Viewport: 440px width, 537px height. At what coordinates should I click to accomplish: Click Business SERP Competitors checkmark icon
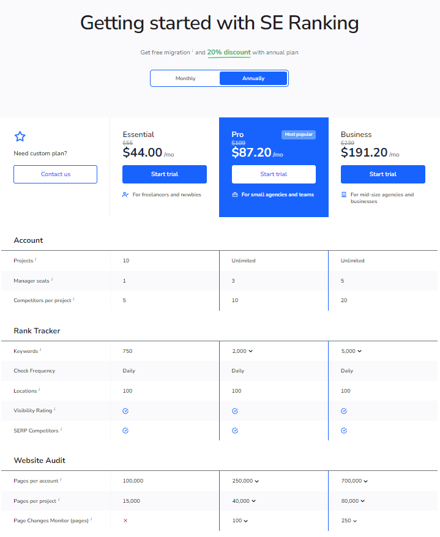tap(344, 431)
